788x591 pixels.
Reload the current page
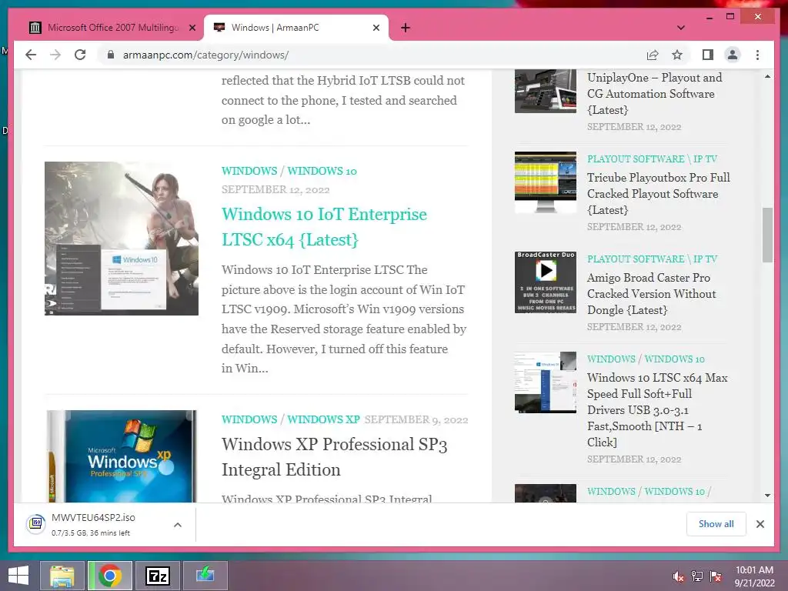(80, 55)
